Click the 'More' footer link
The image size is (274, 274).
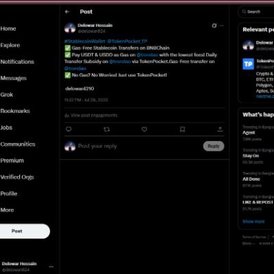249,244
